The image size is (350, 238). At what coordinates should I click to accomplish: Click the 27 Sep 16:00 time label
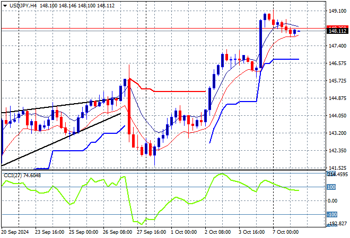[151, 232]
